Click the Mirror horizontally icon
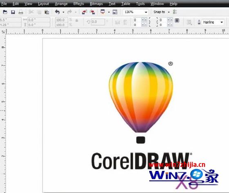Image resolution: width=229 pixels, height=193 pixels. coord(118,23)
